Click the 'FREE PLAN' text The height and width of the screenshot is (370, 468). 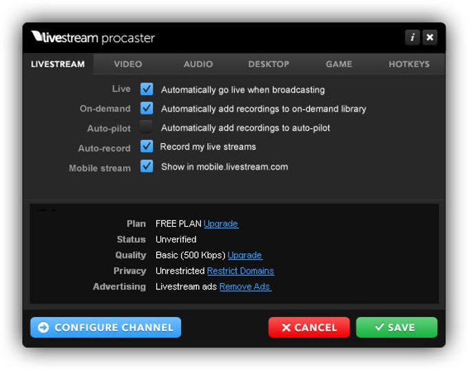coord(178,223)
